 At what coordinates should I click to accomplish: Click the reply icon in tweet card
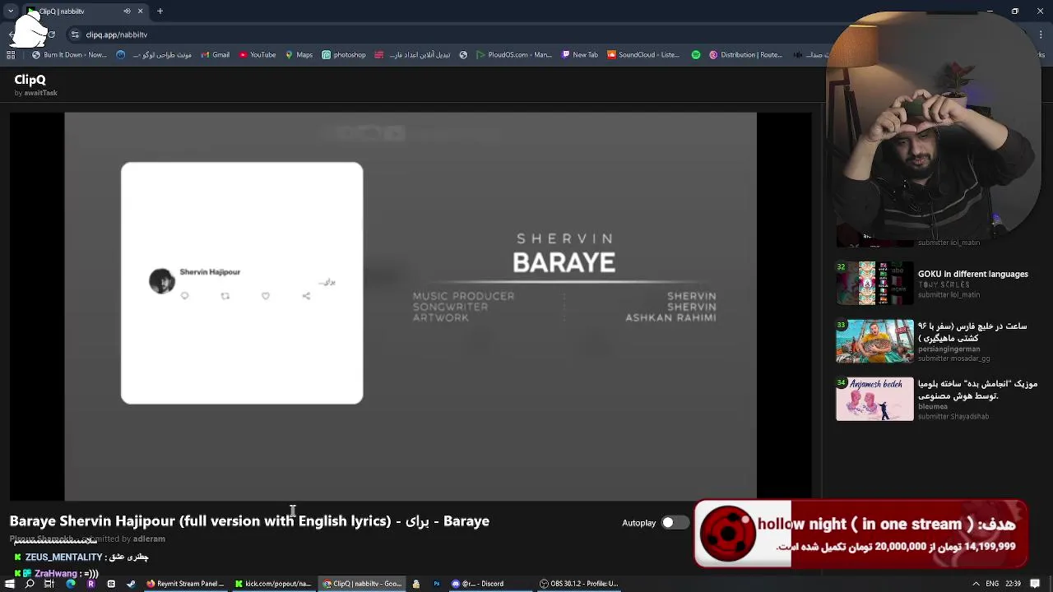point(184,296)
